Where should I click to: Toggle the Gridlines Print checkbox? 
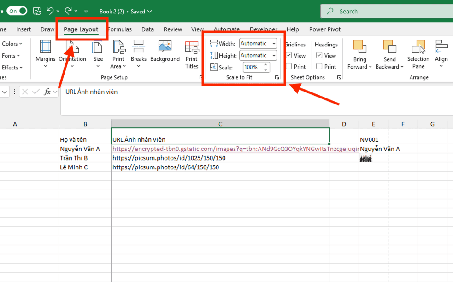tap(288, 67)
